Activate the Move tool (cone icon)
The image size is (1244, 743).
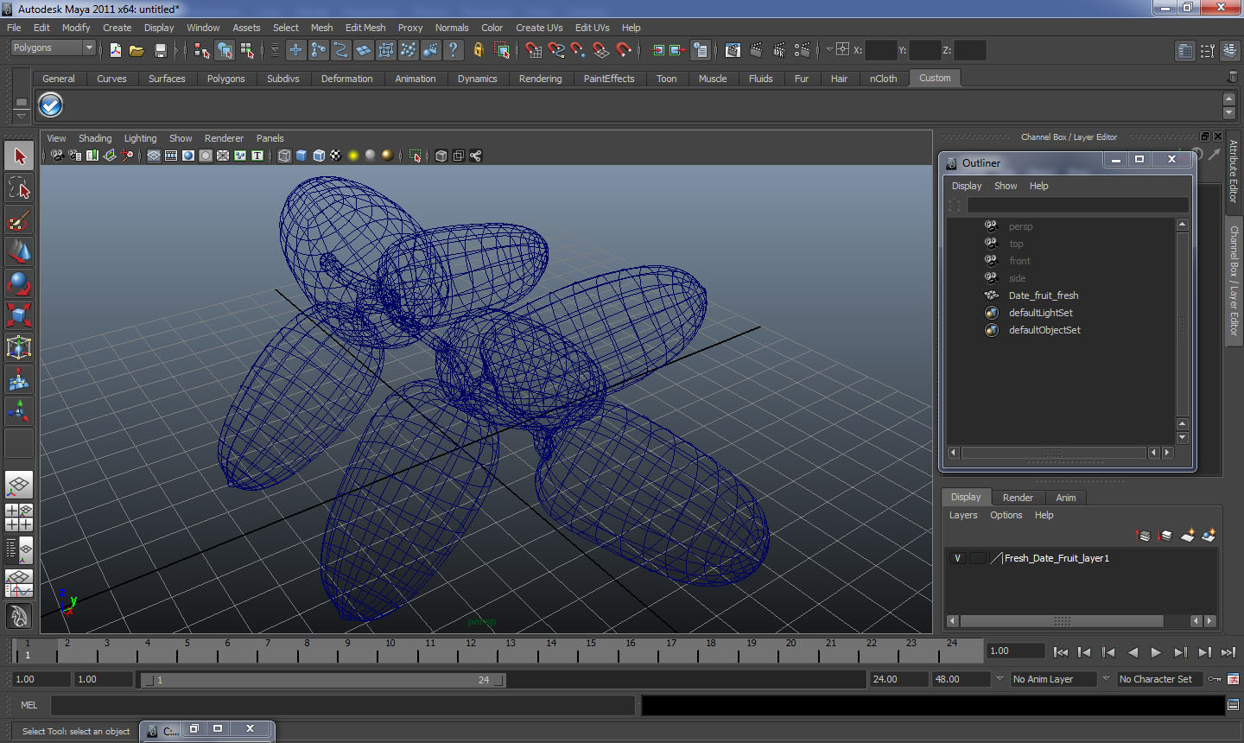tap(19, 251)
